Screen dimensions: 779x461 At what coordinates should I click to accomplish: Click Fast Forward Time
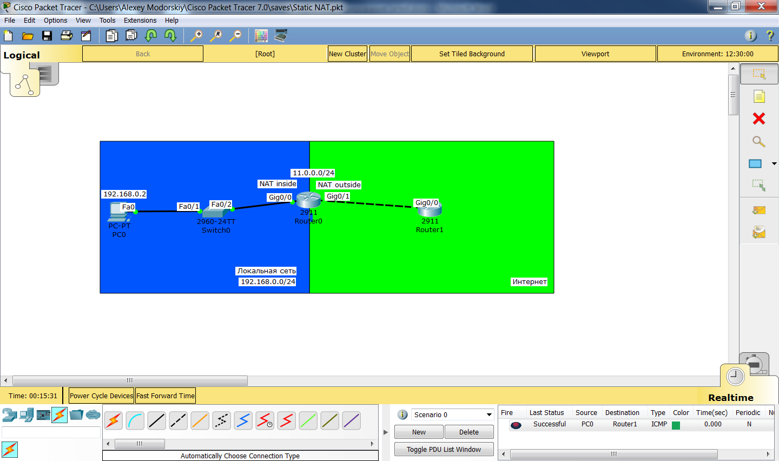pyautogui.click(x=166, y=396)
